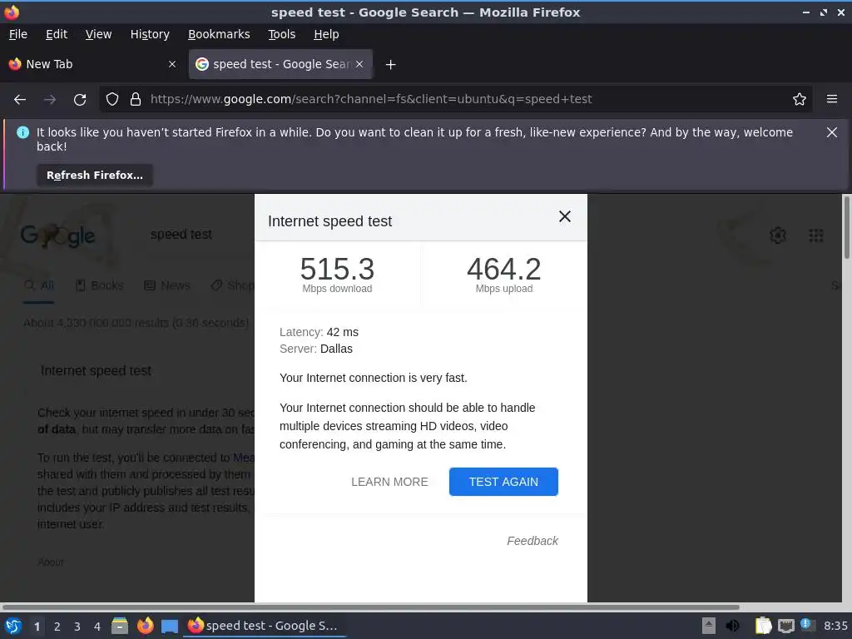
Task: Open the History menu
Action: (150, 34)
